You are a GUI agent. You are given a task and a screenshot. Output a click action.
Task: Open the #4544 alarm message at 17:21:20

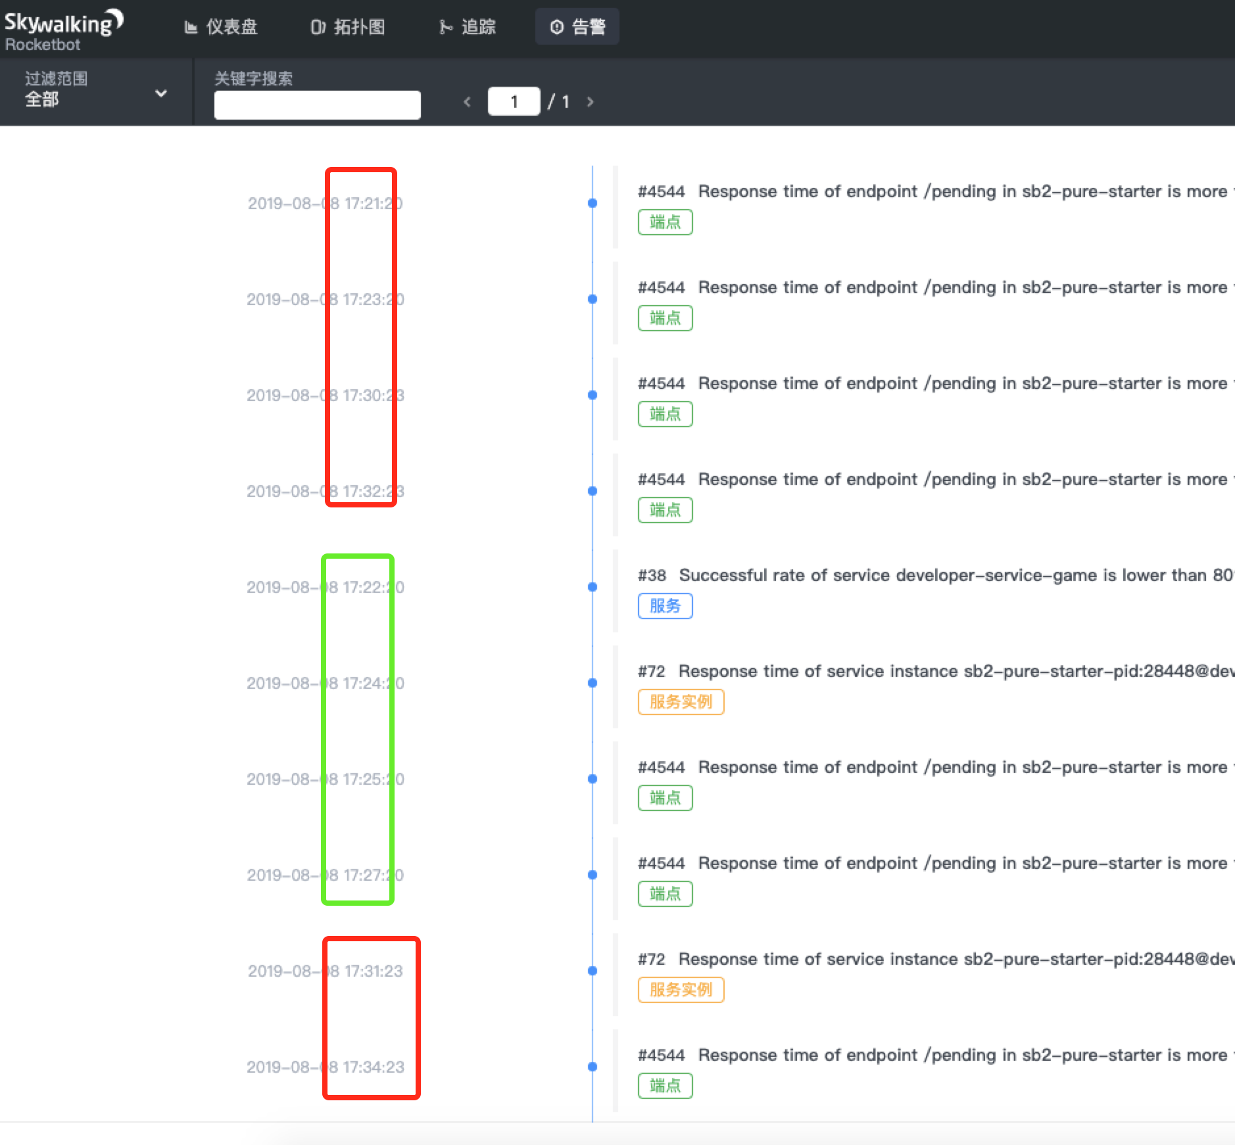click(x=936, y=191)
